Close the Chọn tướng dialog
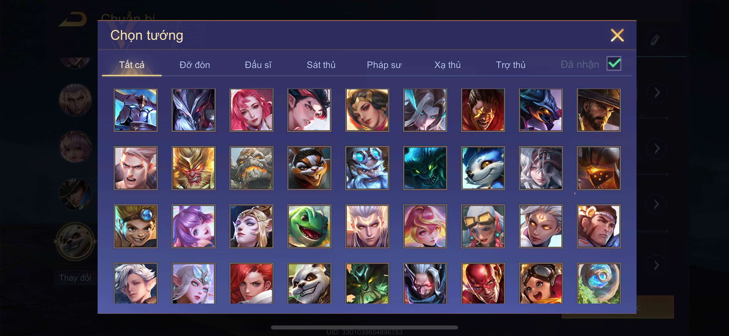 click(x=617, y=35)
